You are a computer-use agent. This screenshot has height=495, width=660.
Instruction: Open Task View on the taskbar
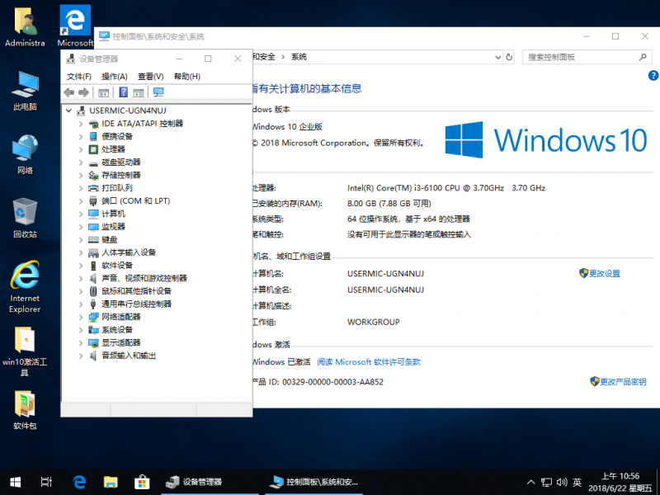click(46, 482)
